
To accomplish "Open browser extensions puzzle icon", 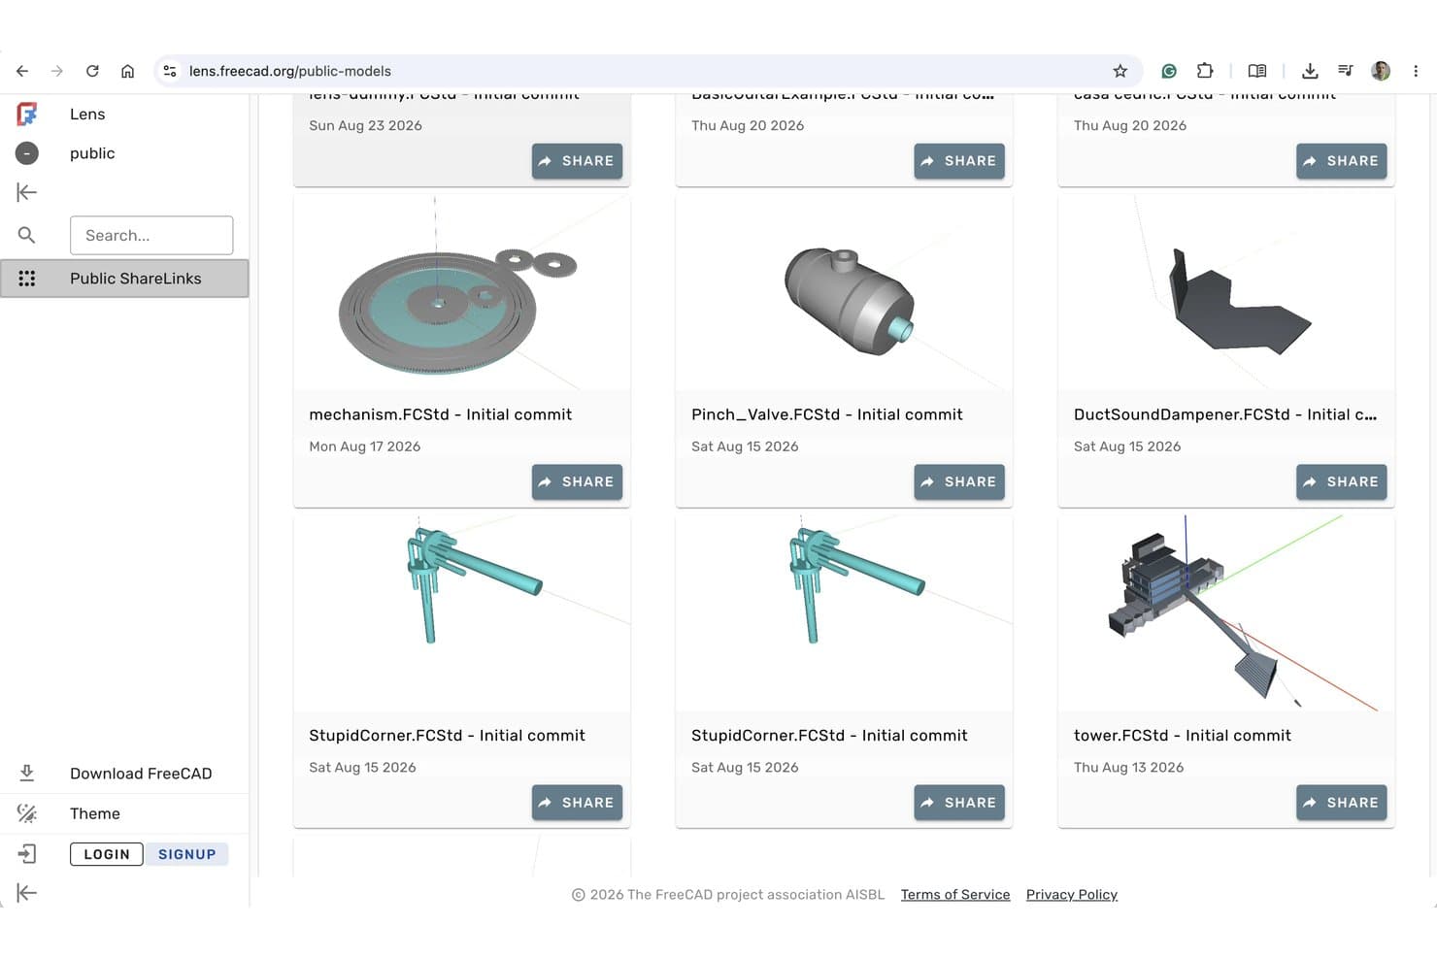I will (1205, 71).
